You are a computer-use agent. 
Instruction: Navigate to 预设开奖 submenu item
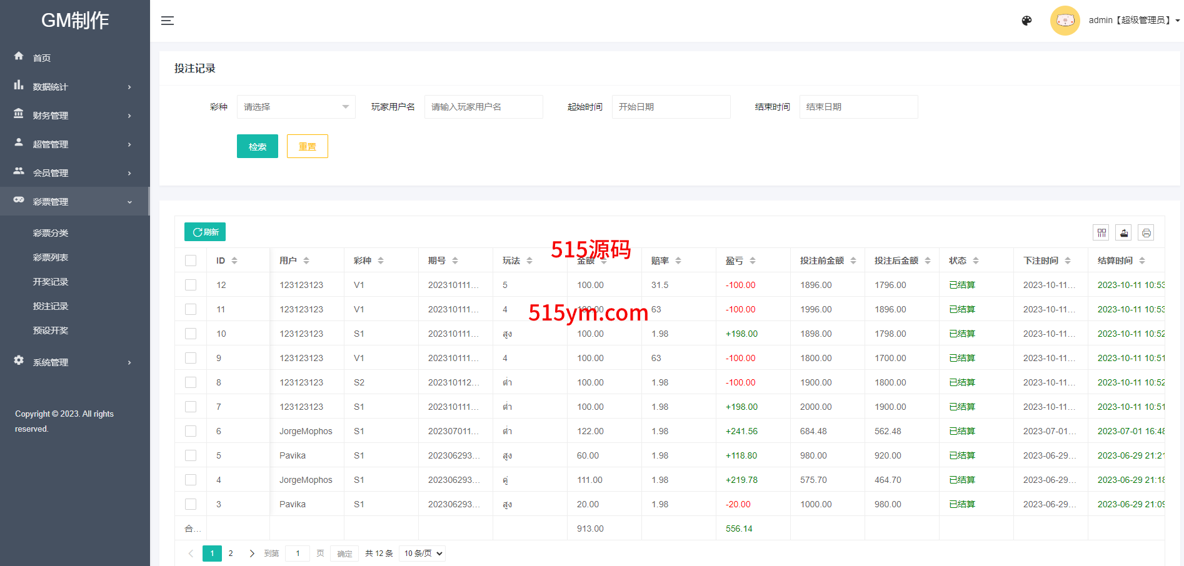(x=51, y=330)
